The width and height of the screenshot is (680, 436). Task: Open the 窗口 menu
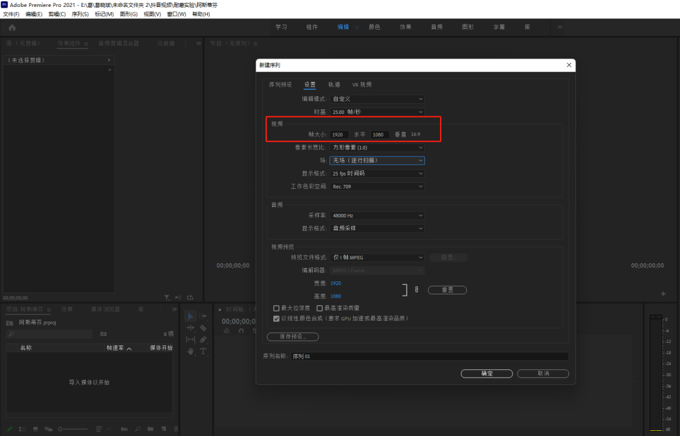[174, 13]
